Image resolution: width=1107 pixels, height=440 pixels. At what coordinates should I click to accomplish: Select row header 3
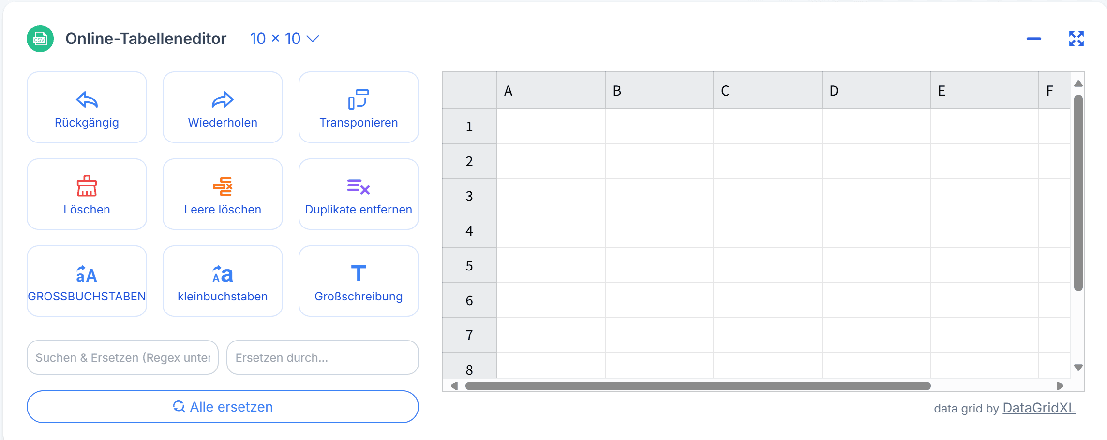[470, 196]
